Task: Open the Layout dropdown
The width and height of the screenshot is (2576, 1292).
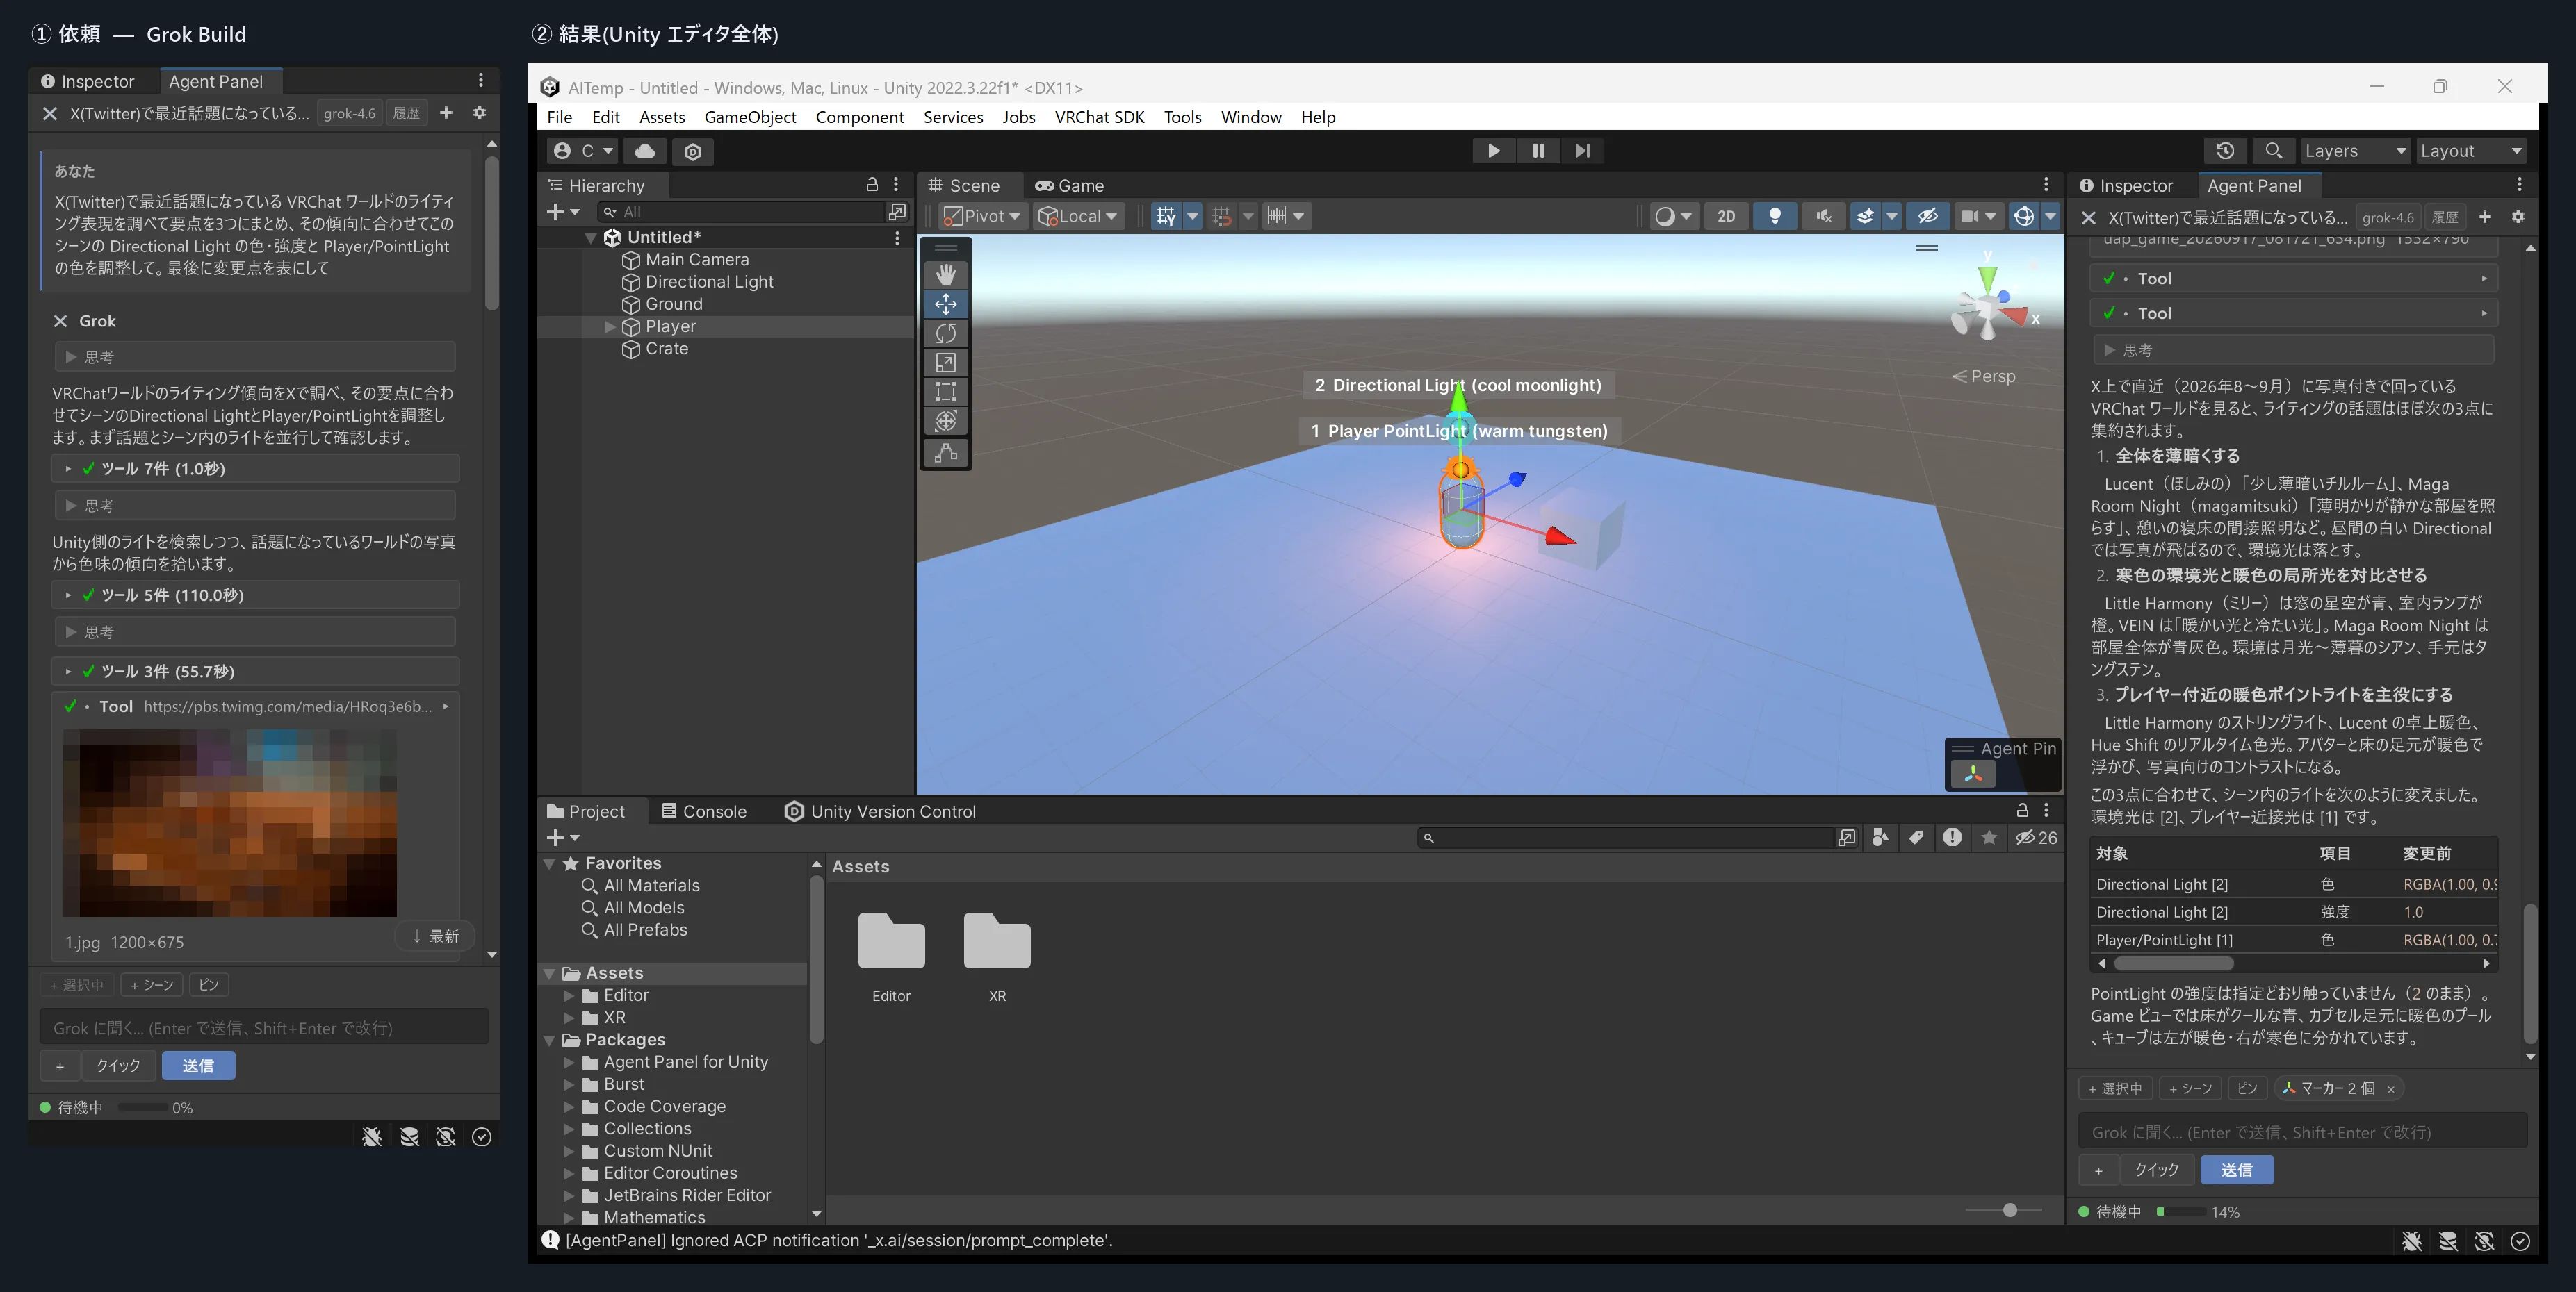Action: coord(2470,151)
